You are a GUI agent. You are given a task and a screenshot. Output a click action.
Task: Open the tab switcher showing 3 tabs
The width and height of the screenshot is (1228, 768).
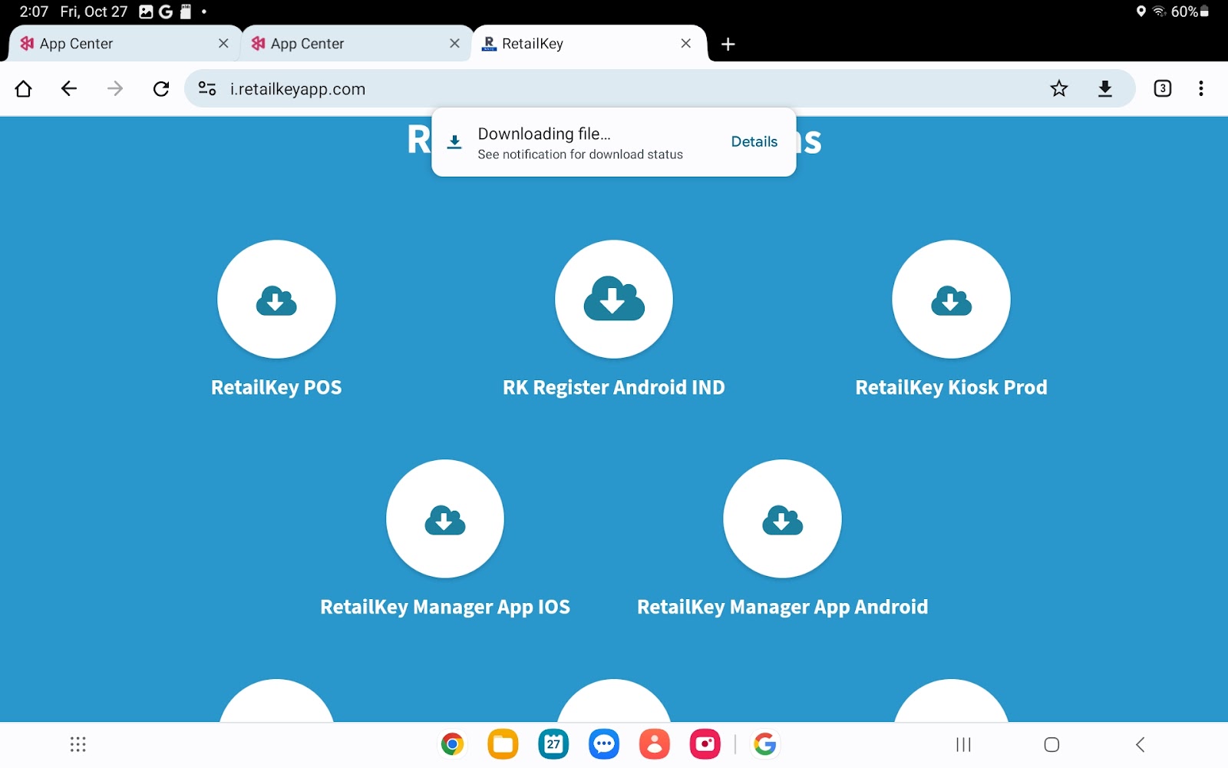pos(1162,88)
